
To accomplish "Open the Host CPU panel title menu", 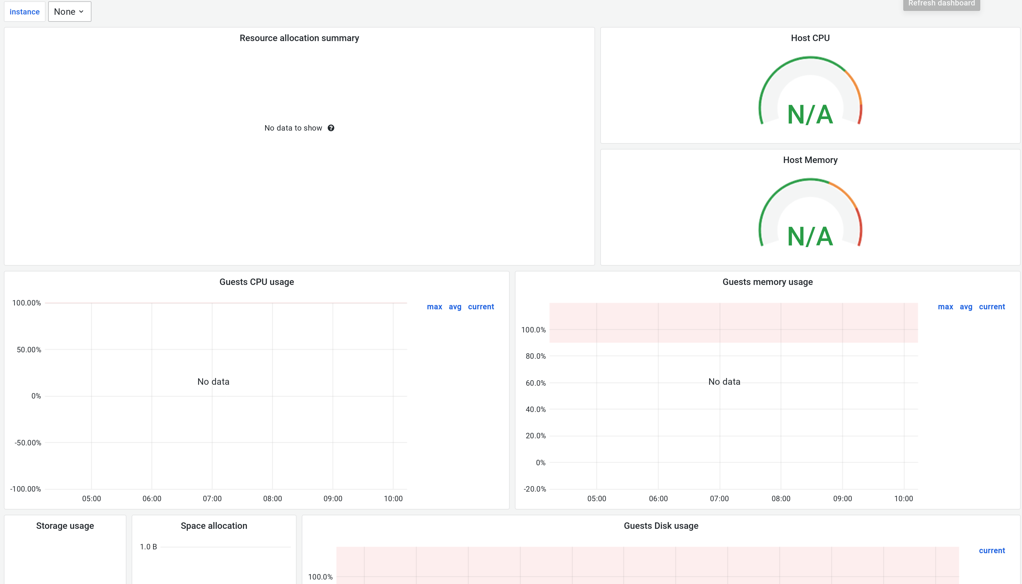I will pyautogui.click(x=810, y=38).
